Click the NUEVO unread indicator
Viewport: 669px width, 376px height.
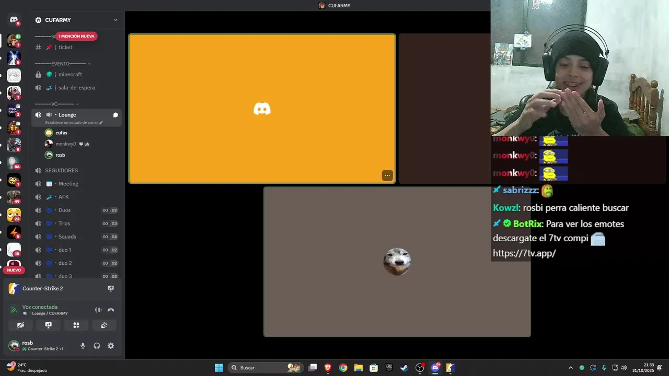[14, 270]
